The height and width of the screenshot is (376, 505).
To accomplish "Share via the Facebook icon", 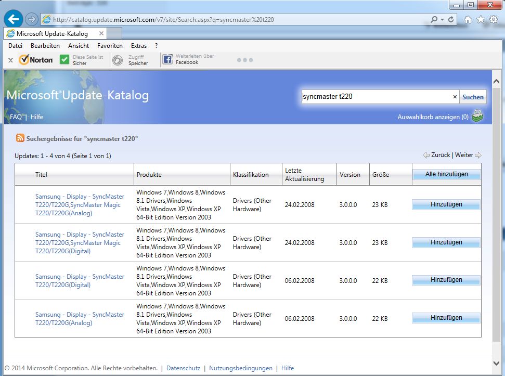I will click(167, 59).
